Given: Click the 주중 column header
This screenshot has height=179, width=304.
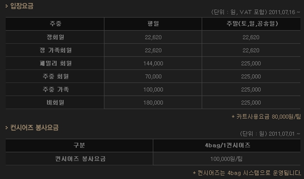Looking at the screenshot, I should click(x=55, y=24).
